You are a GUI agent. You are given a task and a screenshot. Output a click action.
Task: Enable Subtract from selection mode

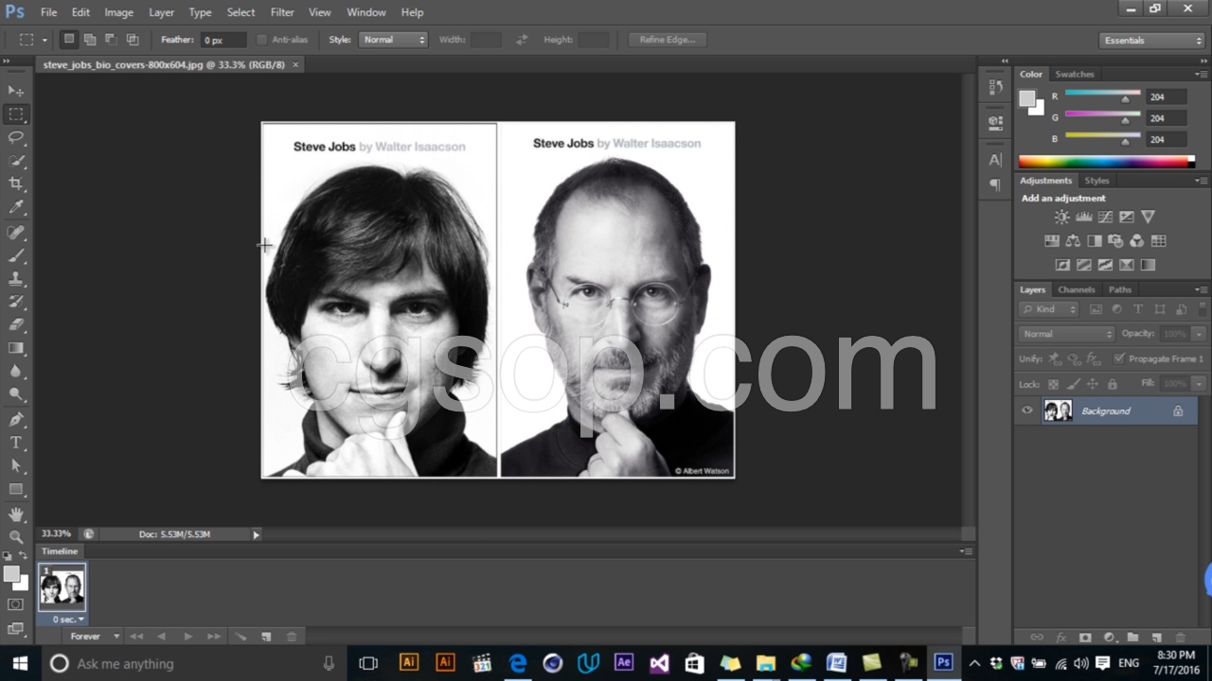pos(111,40)
